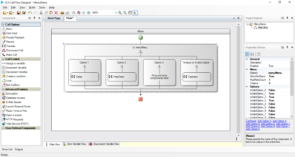Click the Save icon in the toolbar

pyautogui.click(x=19, y=13)
